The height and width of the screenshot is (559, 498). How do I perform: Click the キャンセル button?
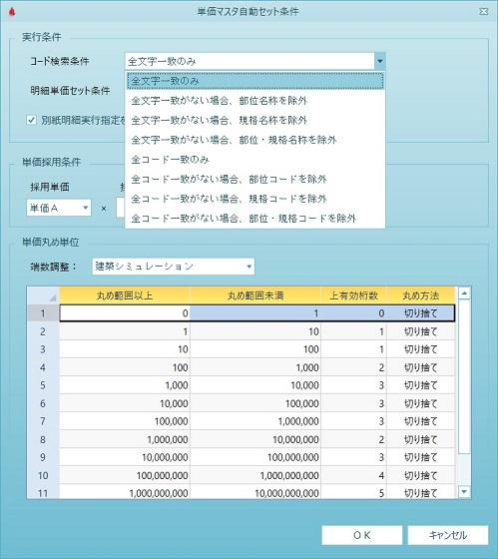(x=448, y=535)
